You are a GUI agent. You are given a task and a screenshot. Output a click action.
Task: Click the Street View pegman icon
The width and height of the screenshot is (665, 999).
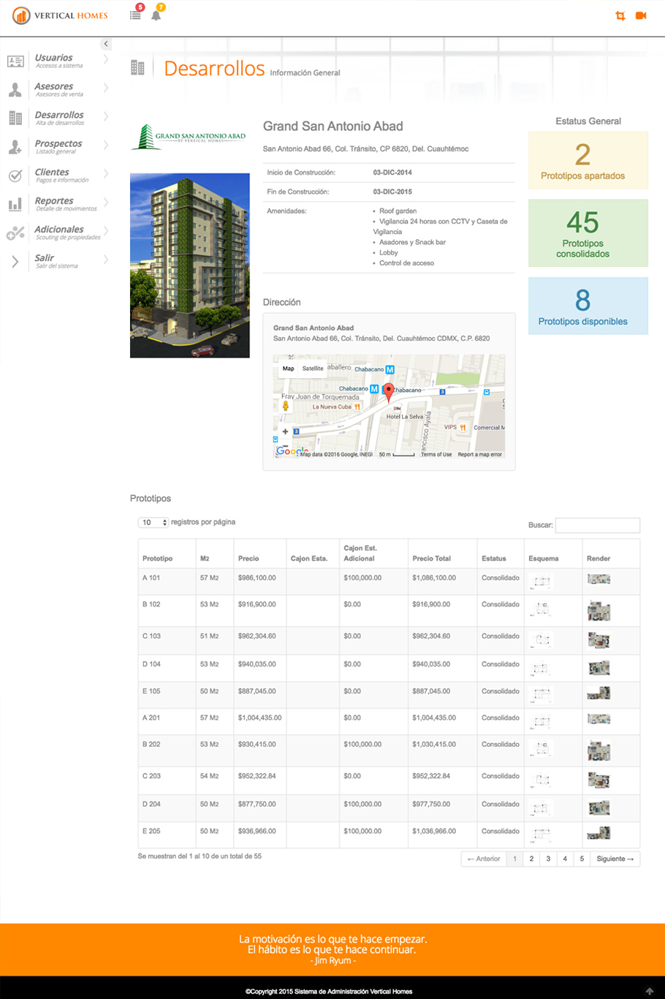286,406
